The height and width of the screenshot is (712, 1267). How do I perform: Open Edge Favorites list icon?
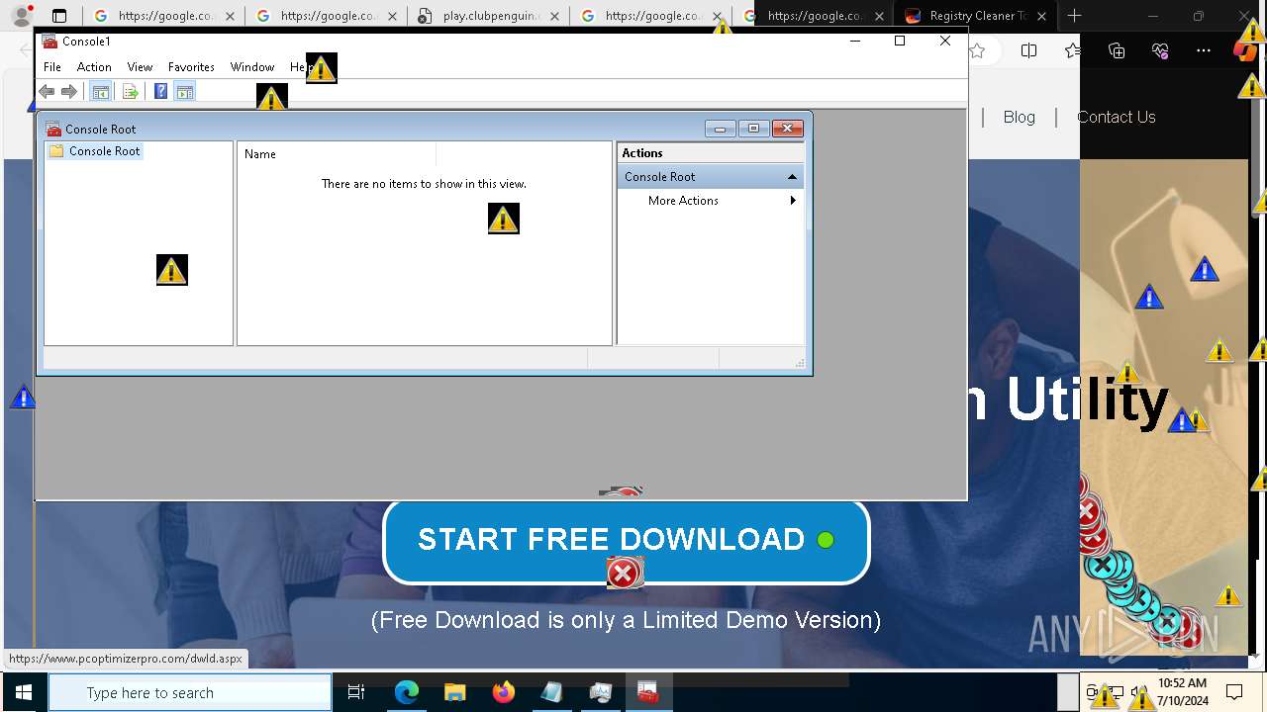pyautogui.click(x=1073, y=51)
